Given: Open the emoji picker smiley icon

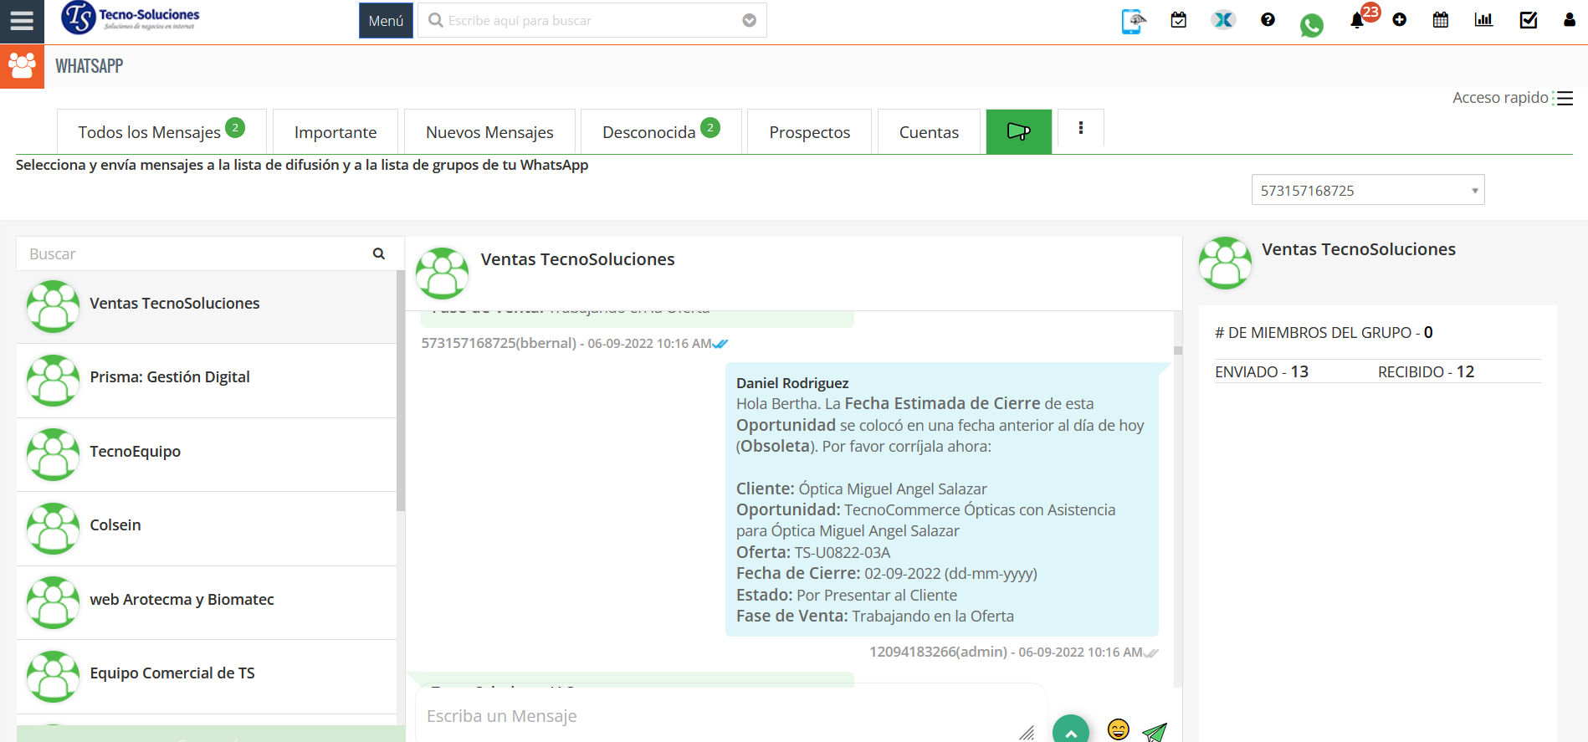Looking at the screenshot, I should [x=1118, y=729].
